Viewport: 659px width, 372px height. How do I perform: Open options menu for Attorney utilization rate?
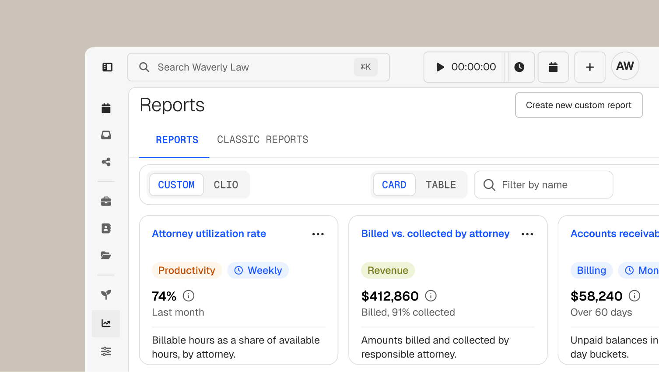318,234
